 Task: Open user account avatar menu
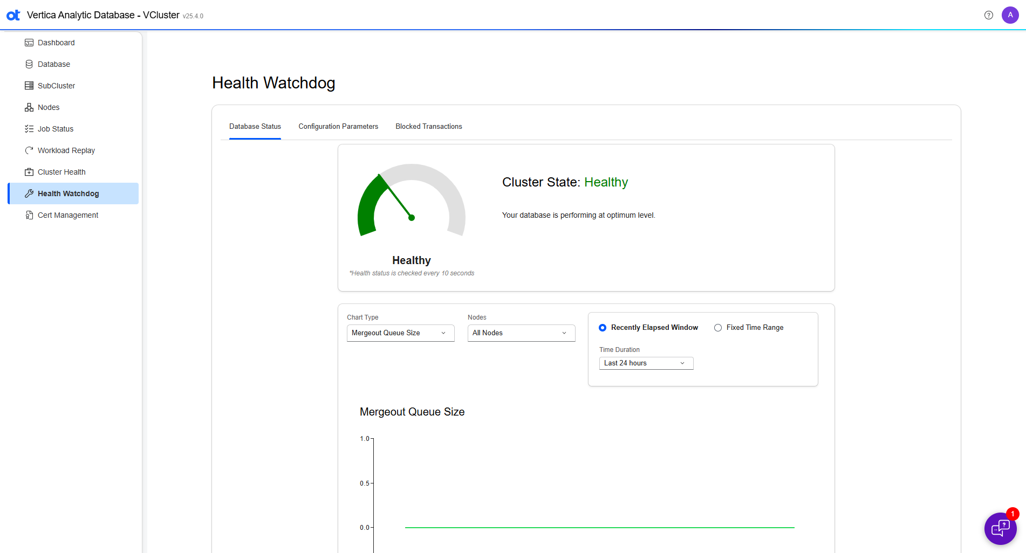point(1010,15)
